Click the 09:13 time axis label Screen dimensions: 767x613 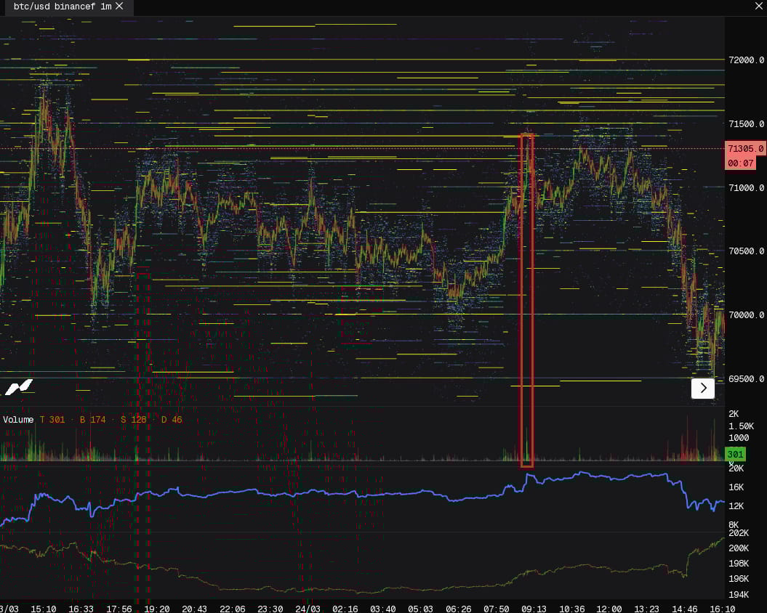click(x=534, y=609)
